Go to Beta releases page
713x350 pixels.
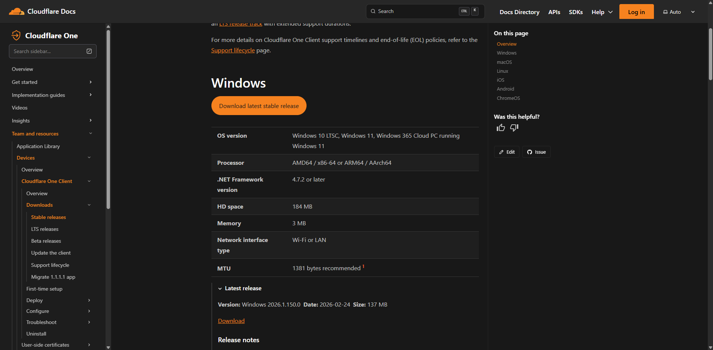click(46, 241)
